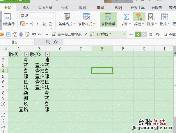Viewport: 176px width, 133px height.
Task: Expand the 常规 number format dropdown
Action: coord(52,16)
